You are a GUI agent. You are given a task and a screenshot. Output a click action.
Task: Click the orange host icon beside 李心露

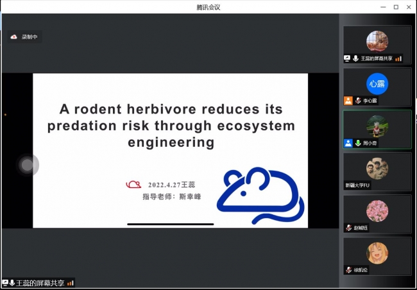[348, 101]
